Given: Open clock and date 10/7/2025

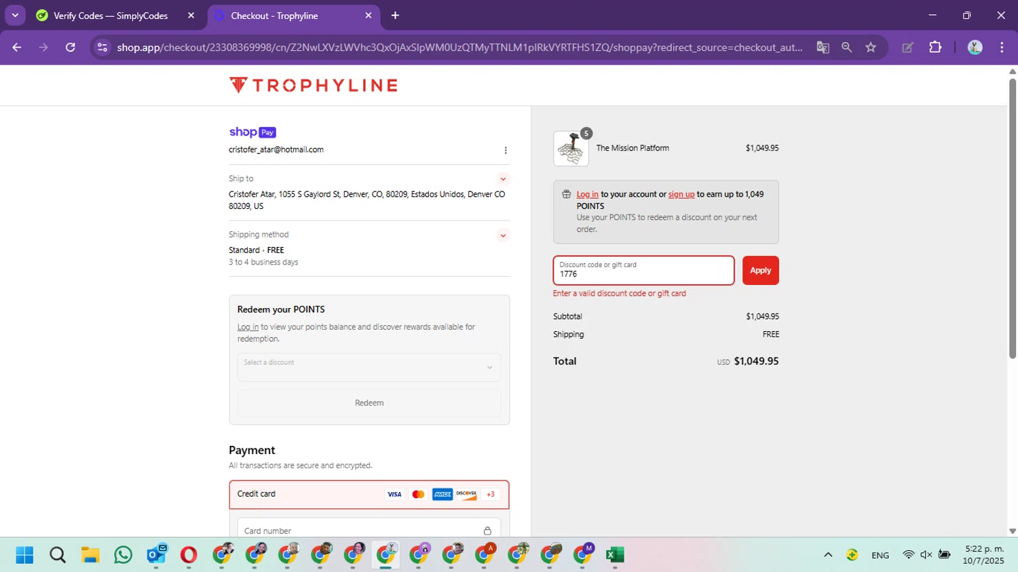Looking at the screenshot, I should pos(984,555).
